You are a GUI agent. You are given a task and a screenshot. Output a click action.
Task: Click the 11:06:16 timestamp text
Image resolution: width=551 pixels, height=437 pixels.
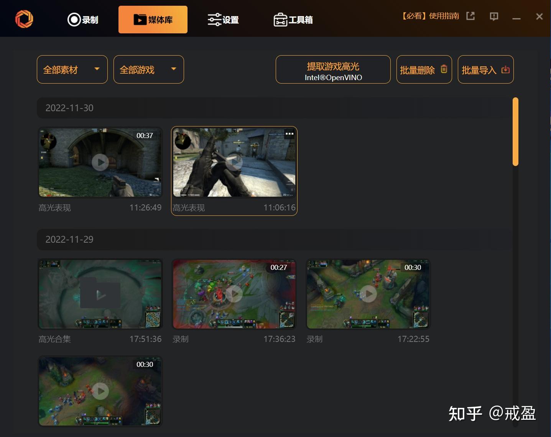pos(280,208)
